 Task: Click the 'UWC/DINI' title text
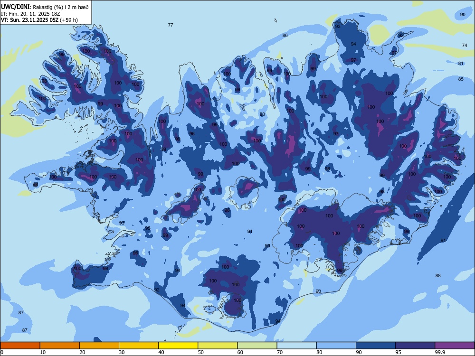pyautogui.click(x=15, y=7)
